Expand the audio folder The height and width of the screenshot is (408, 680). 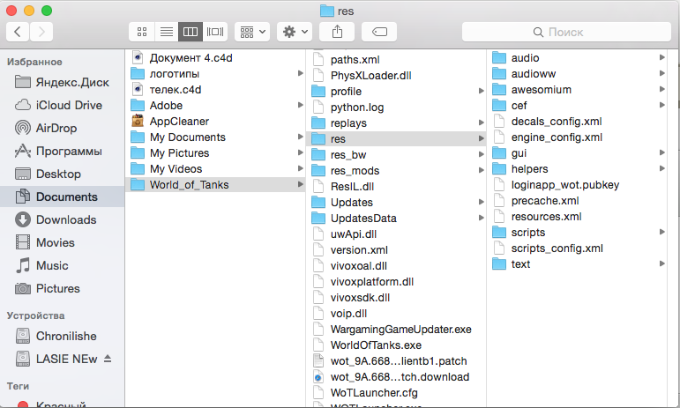[661, 58]
